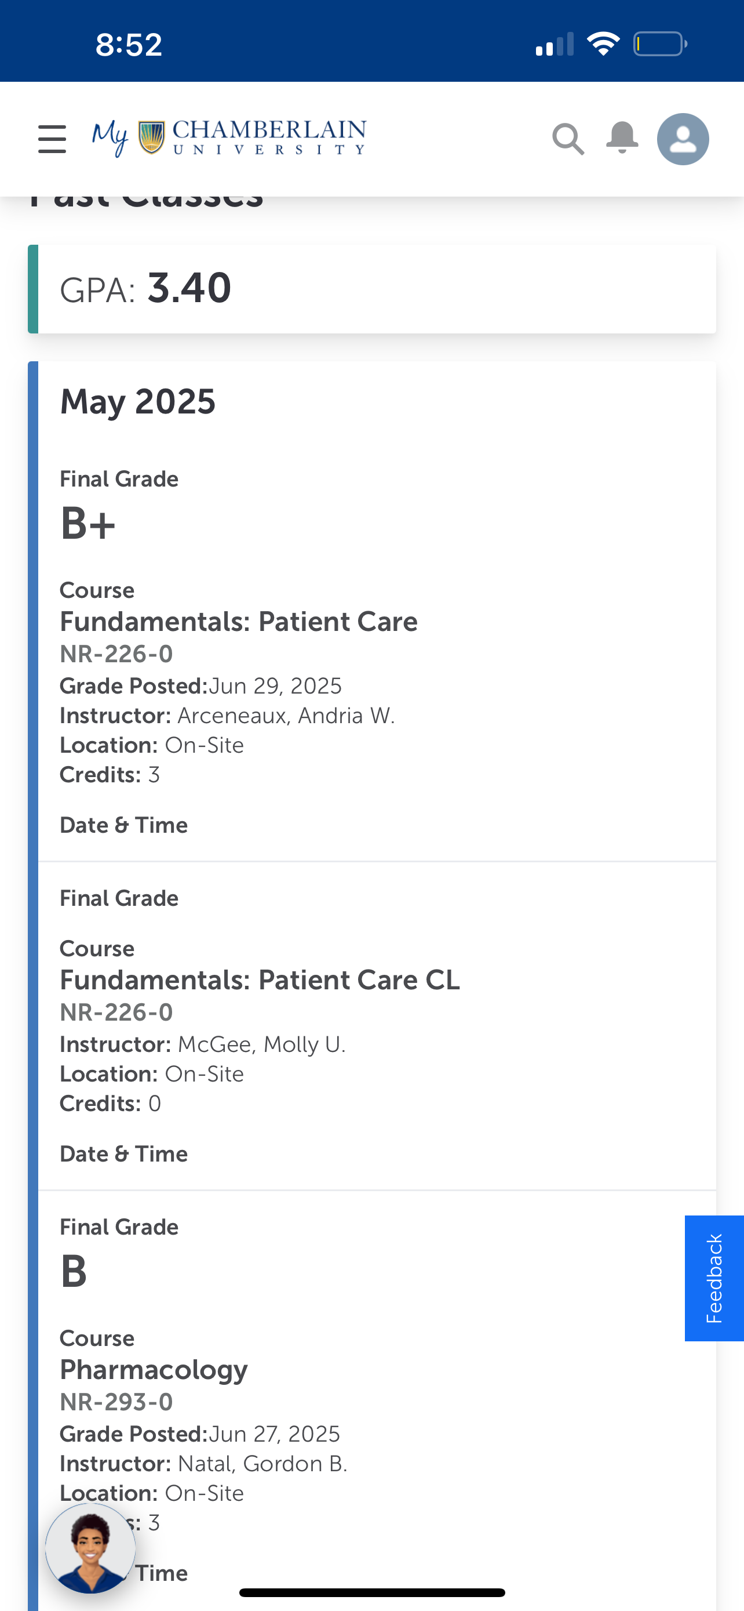Image resolution: width=744 pixels, height=1611 pixels.
Task: Tap the NR-293-0 course code
Action: coord(116,1402)
